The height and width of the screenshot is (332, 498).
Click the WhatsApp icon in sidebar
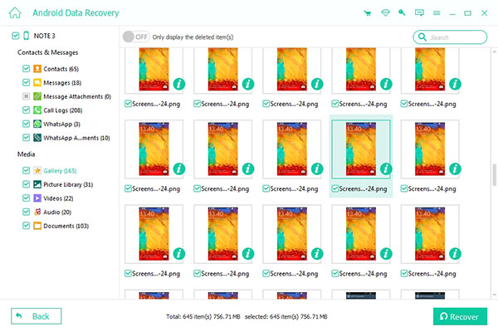[x=37, y=124]
